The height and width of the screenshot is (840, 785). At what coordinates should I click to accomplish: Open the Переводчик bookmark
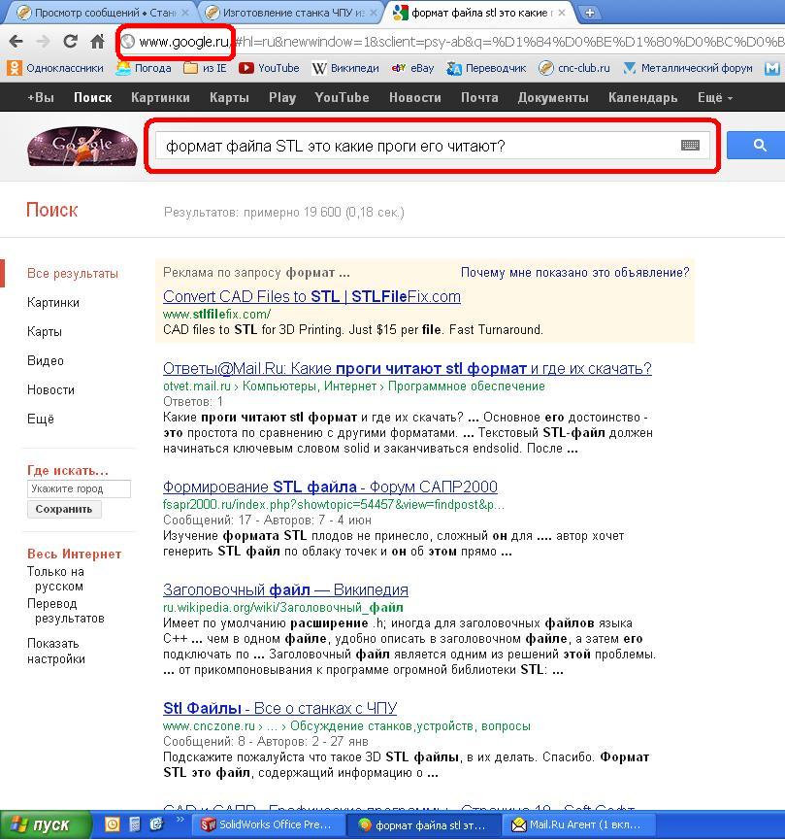coord(486,68)
